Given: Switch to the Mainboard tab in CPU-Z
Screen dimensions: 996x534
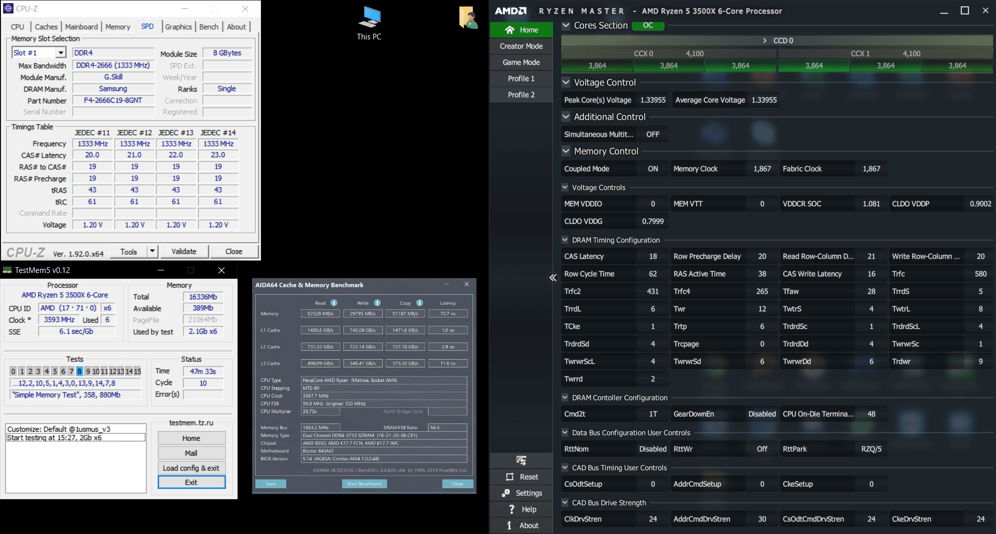Looking at the screenshot, I should click(x=81, y=27).
